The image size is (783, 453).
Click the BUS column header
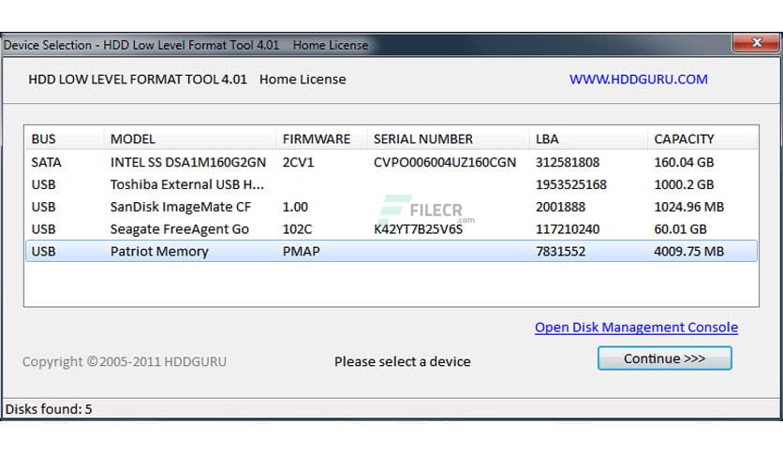click(x=65, y=139)
